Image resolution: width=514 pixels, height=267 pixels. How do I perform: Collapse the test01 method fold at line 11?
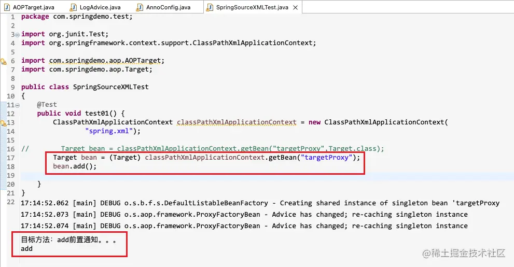coord(17,105)
